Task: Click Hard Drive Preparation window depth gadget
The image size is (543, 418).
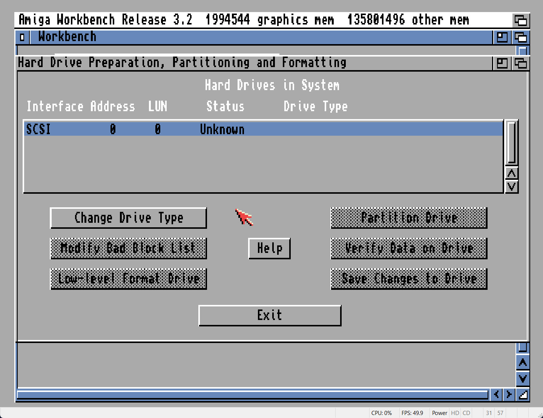Action: [521, 63]
